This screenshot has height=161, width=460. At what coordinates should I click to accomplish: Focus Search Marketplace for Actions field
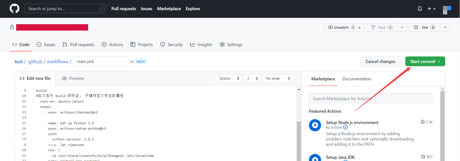click(x=371, y=99)
